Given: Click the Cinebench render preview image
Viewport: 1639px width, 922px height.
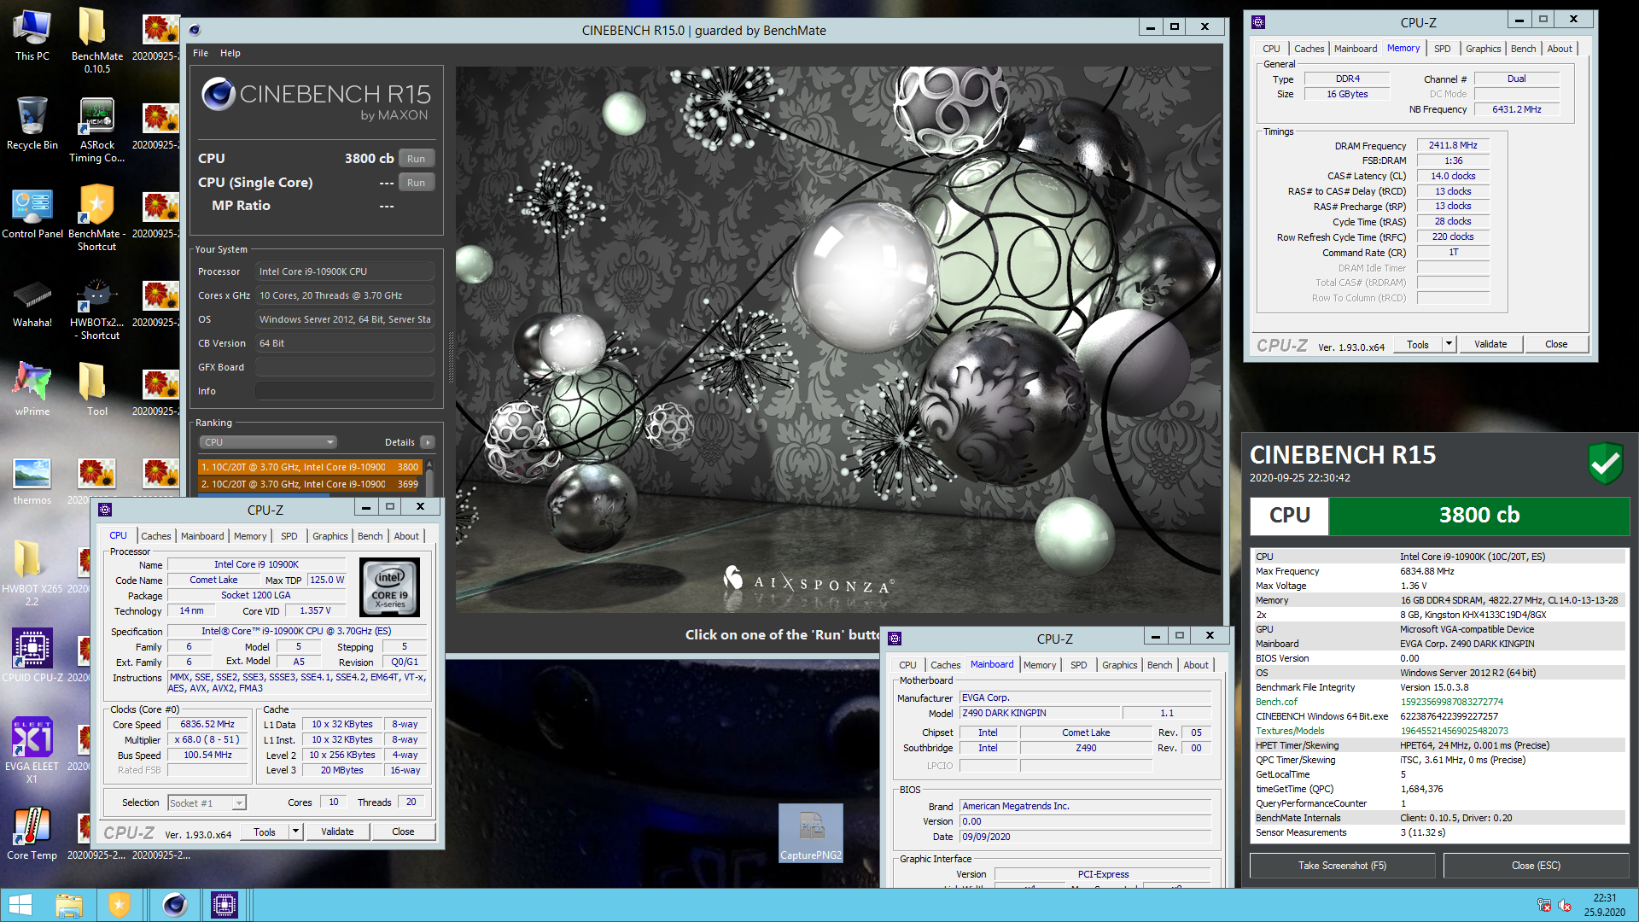Looking at the screenshot, I should tap(838, 340).
